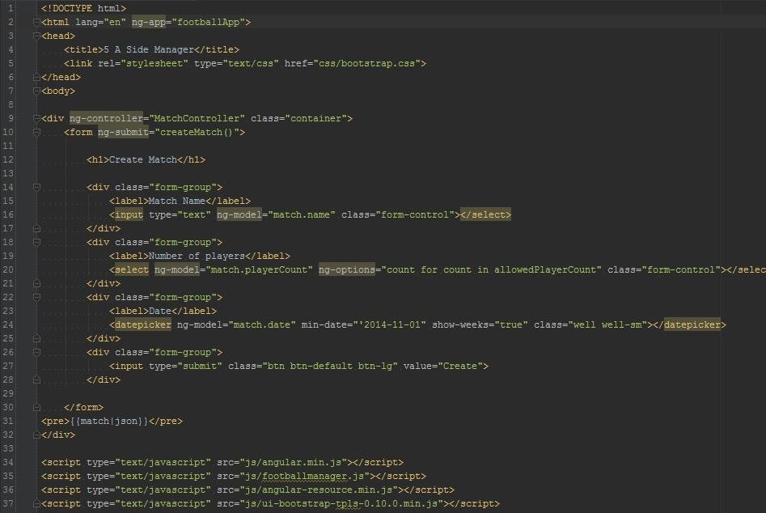Collapse the form-group div on line 22
766x513 pixels.
[36, 297]
